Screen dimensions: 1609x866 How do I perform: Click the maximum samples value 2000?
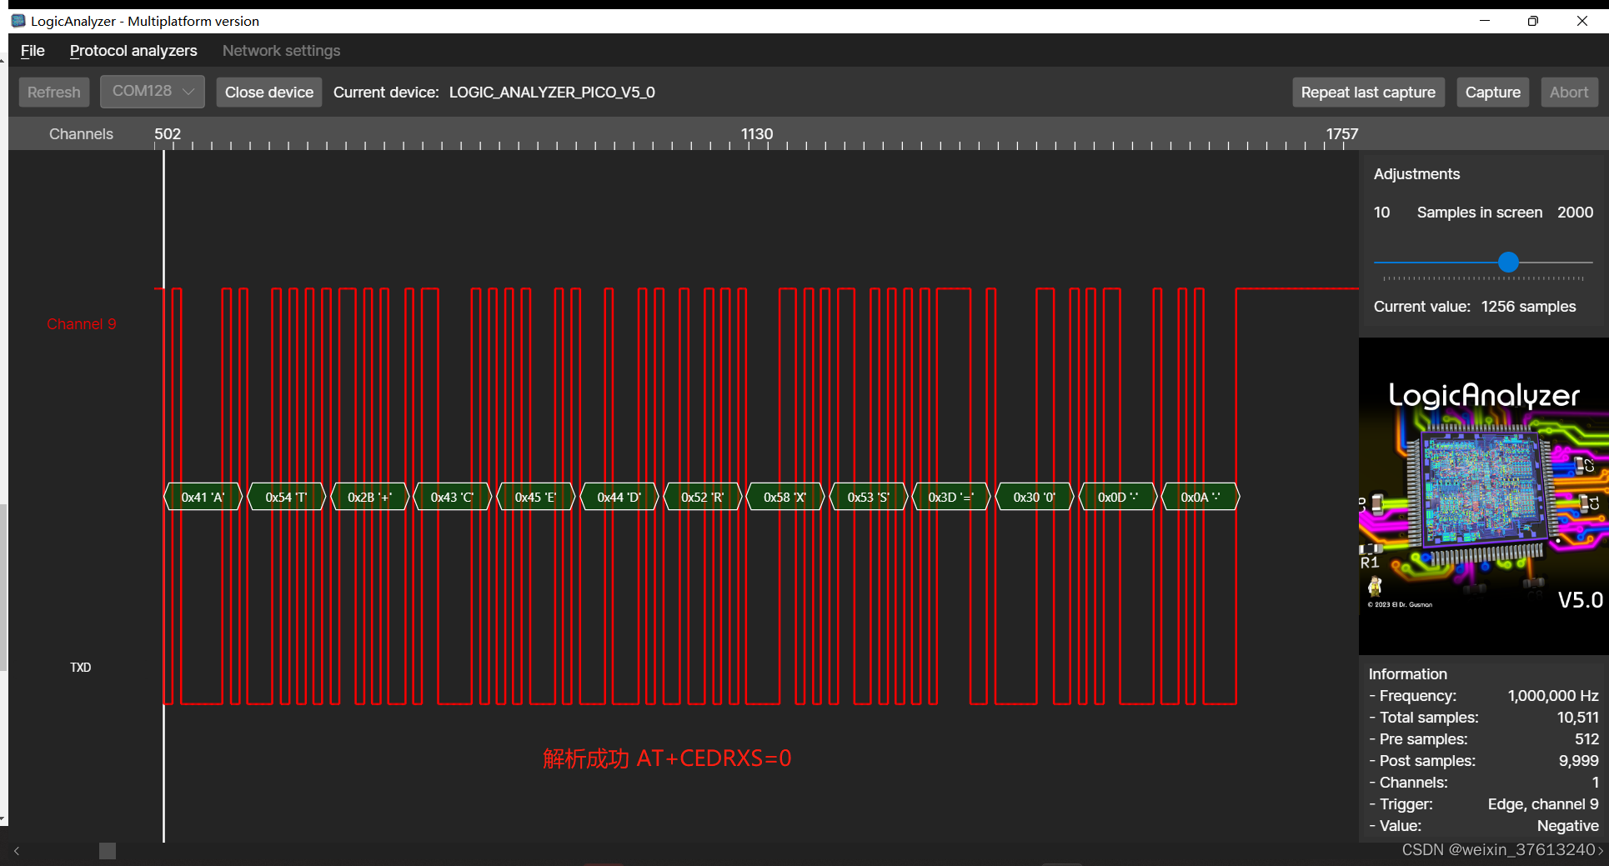coord(1576,213)
